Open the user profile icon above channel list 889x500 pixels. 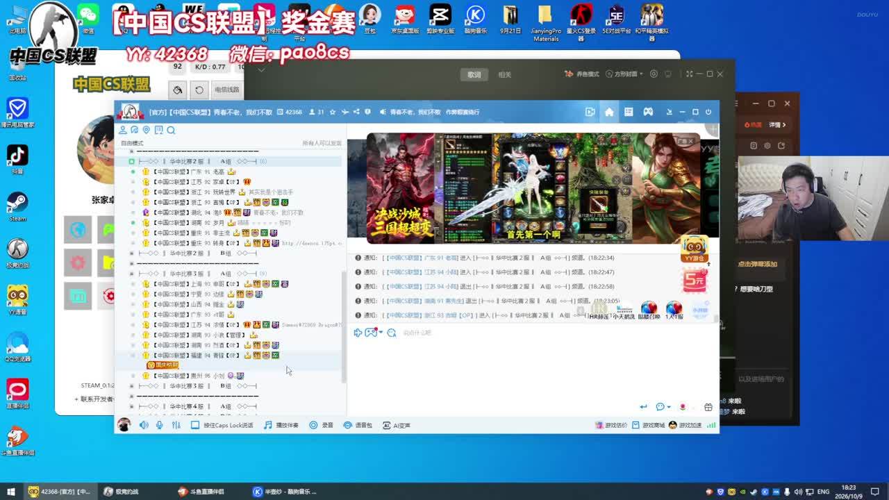pos(123,130)
